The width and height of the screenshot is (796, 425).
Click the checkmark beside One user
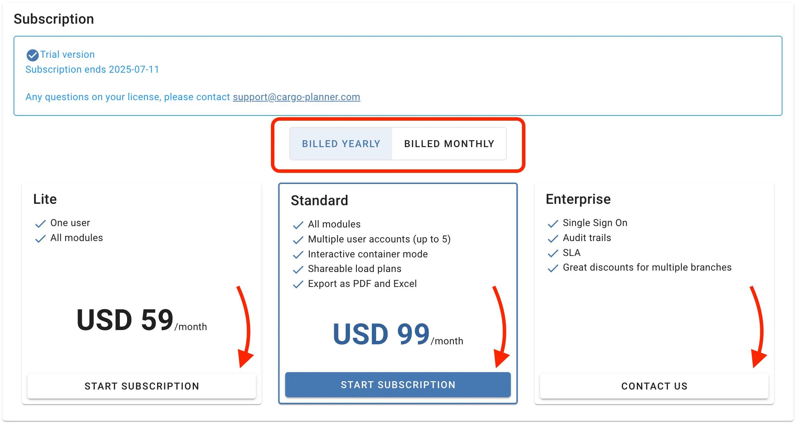click(x=40, y=224)
